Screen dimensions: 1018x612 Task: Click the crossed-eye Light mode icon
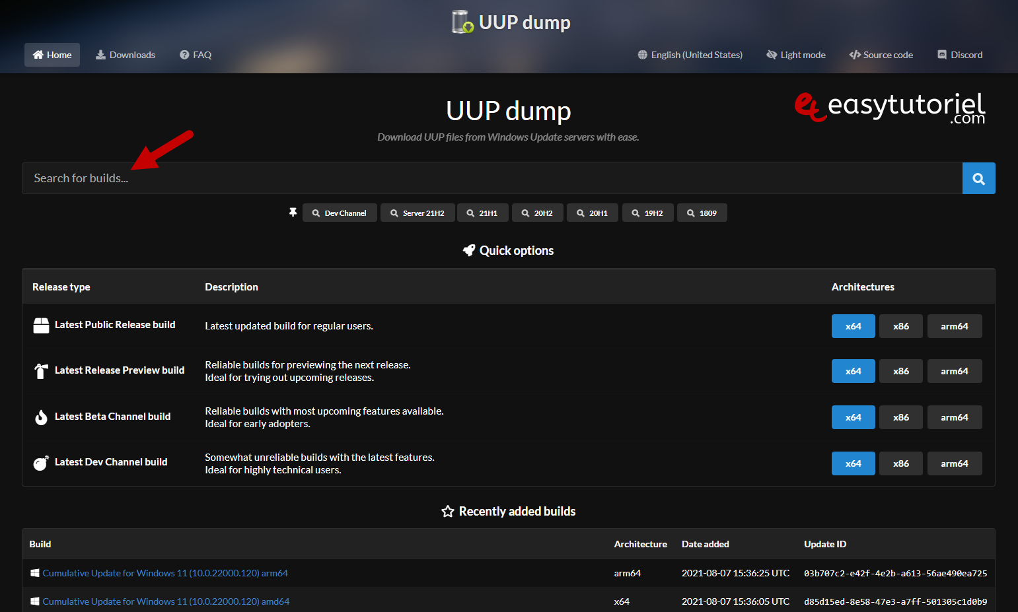[x=772, y=55]
